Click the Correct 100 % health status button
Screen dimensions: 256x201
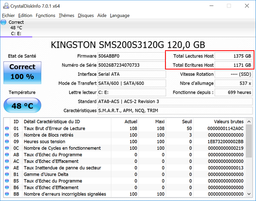tap(22, 73)
